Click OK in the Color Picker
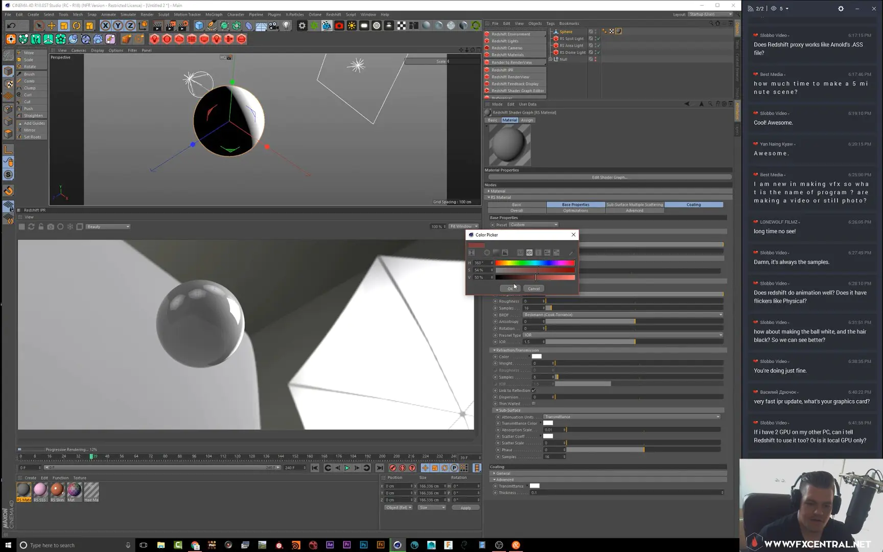This screenshot has width=883, height=552. (x=510, y=289)
